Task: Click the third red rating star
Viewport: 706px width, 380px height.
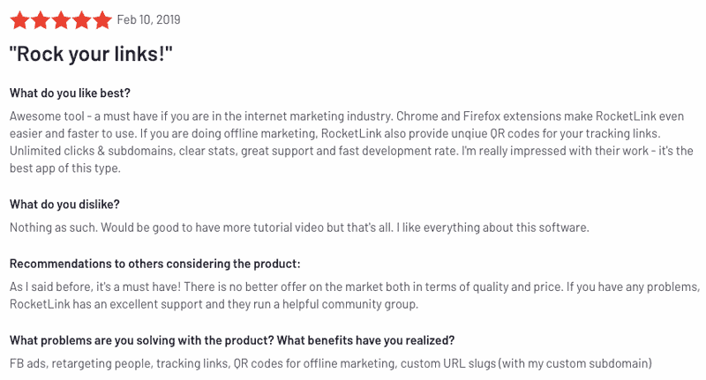Action: point(61,20)
